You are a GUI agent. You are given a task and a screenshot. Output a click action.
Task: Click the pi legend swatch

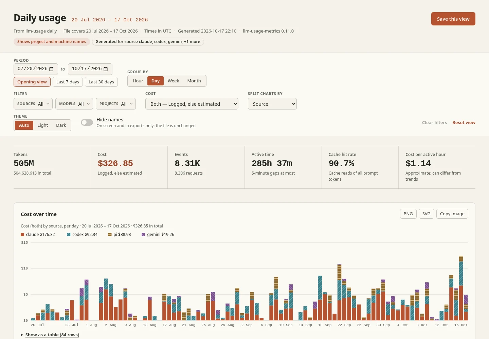pos(110,235)
